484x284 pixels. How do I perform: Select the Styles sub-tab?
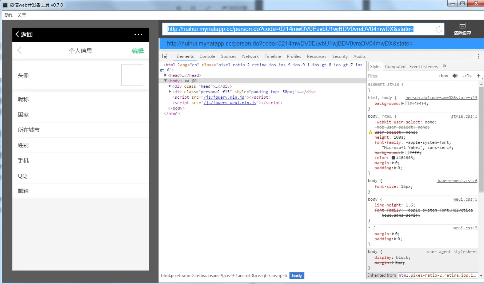(x=376, y=67)
